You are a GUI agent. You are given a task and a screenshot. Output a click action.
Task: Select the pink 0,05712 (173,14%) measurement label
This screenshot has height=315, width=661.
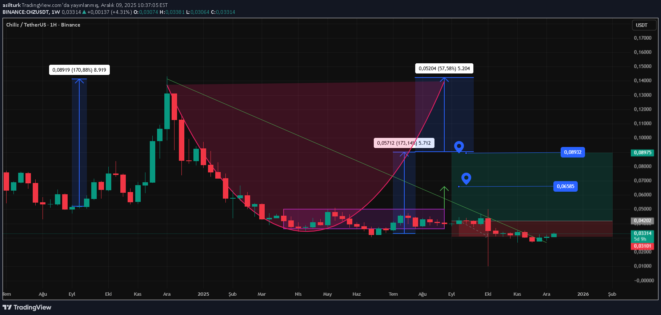coord(404,143)
